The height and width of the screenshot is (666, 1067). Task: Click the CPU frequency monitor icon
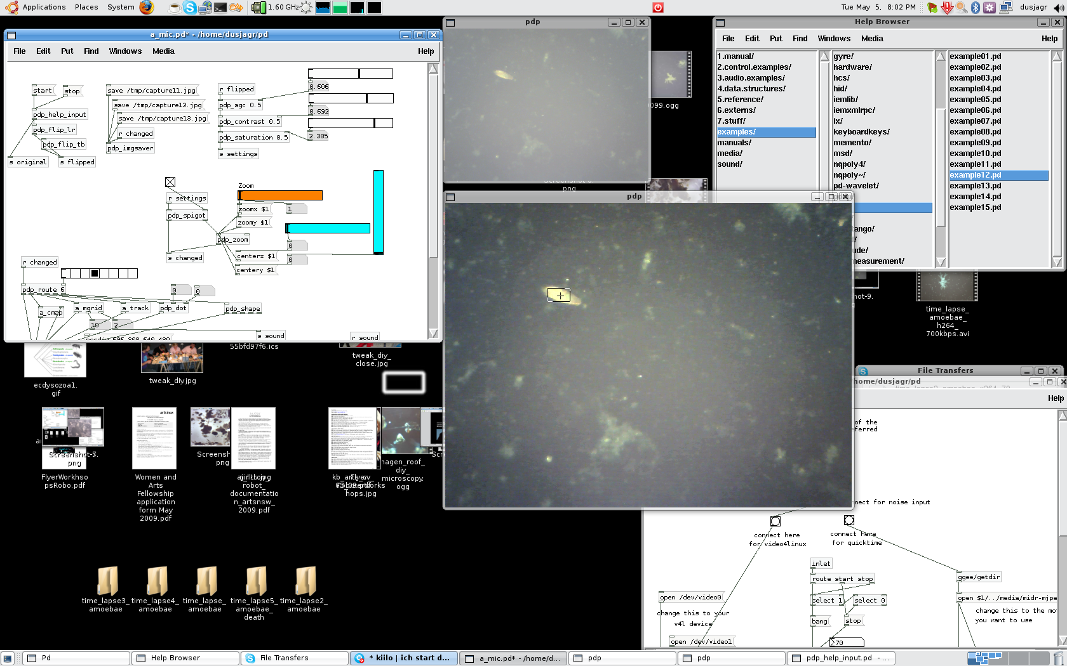tap(258, 8)
